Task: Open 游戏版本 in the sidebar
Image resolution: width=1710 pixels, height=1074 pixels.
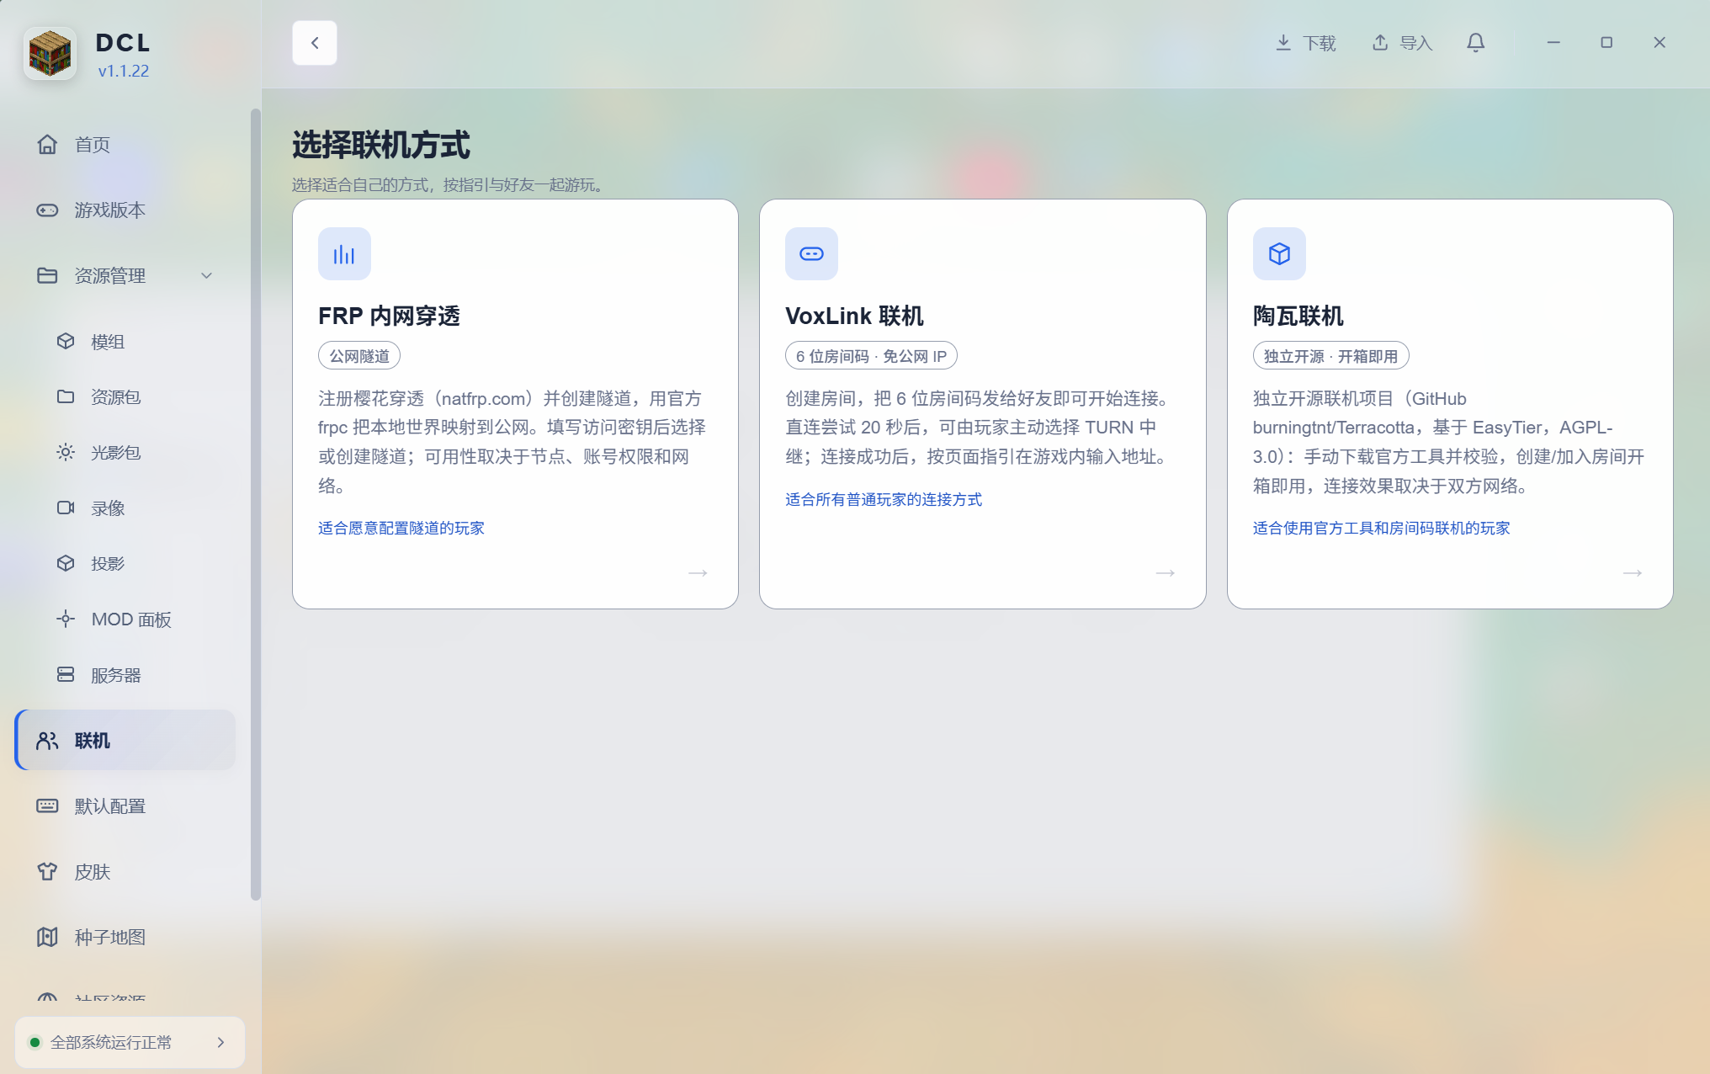Action: point(125,210)
